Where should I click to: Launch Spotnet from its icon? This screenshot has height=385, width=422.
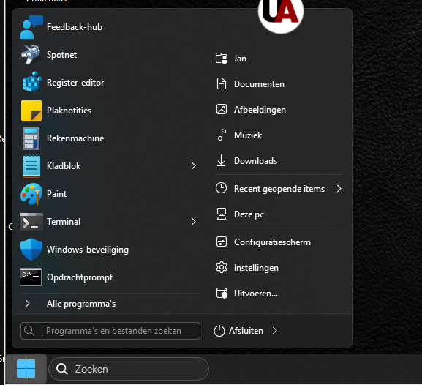click(31, 55)
